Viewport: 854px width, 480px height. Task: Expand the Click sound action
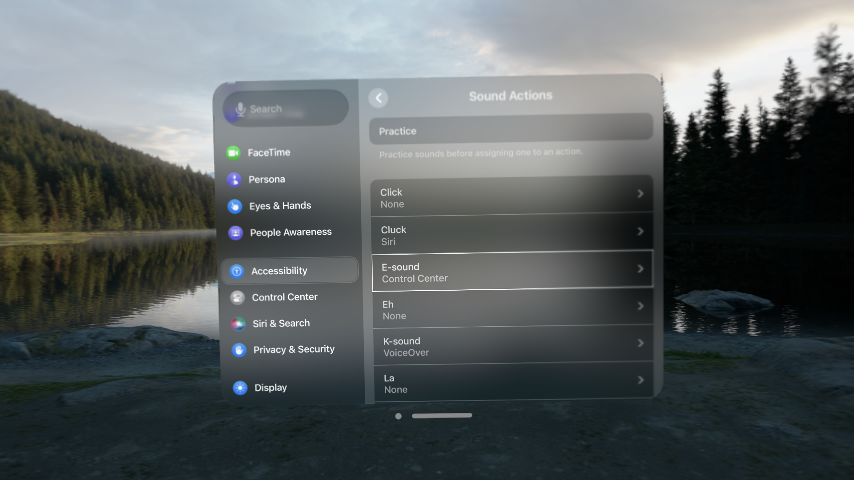click(x=512, y=197)
